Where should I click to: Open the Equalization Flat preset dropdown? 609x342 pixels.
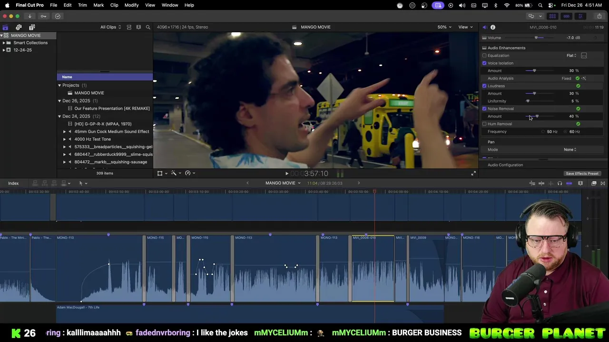click(571, 56)
